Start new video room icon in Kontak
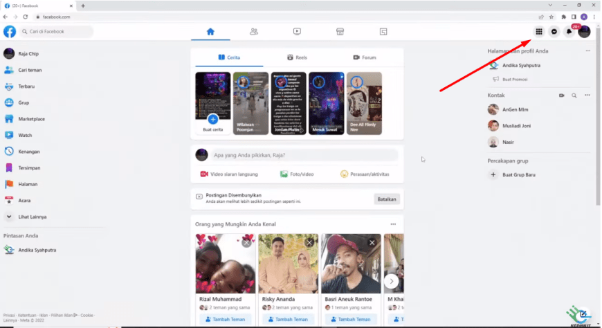The height and width of the screenshot is (328, 602). [562, 95]
